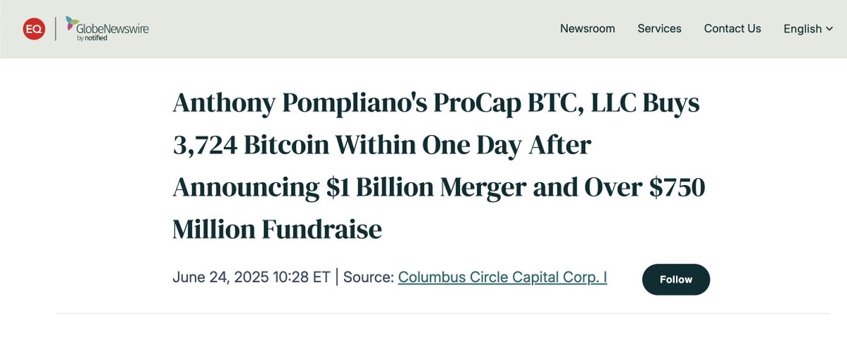
Task: Click the red EQ circle logo
Action: coord(34,29)
